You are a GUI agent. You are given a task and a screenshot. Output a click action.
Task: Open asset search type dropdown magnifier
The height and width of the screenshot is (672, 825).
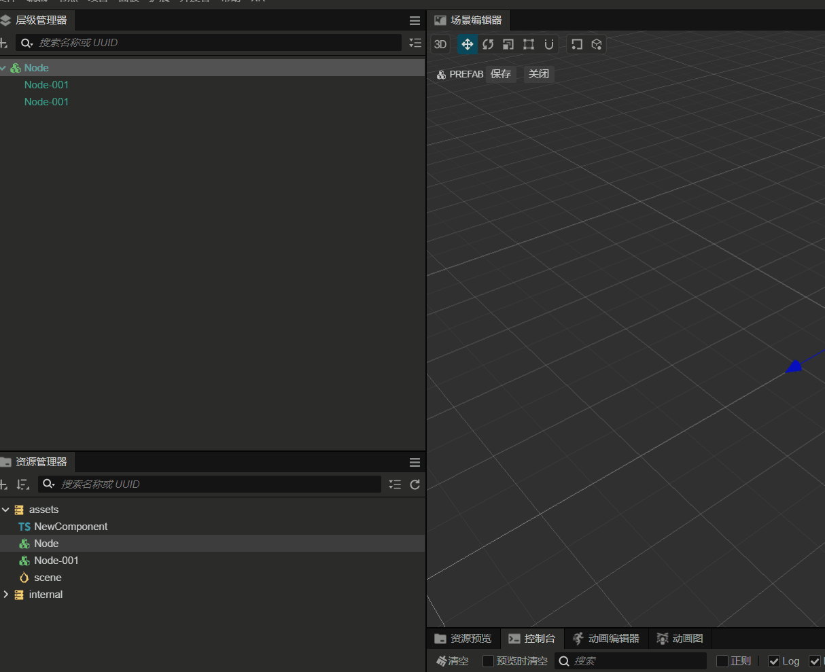[x=49, y=484]
